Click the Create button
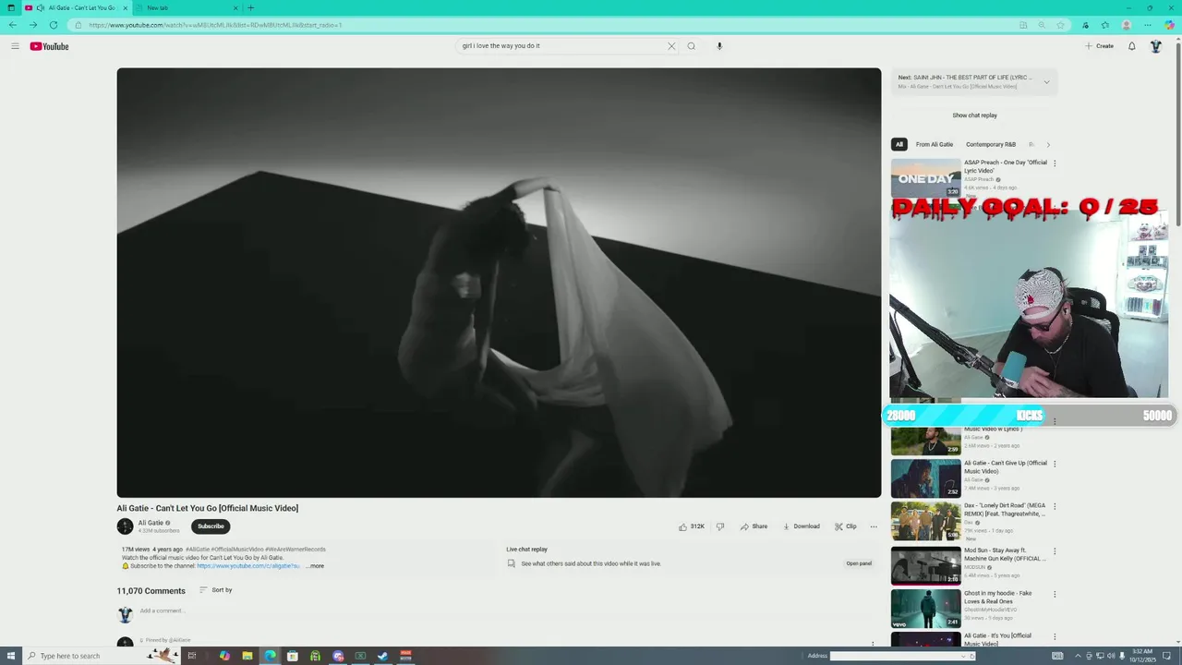1182x665 pixels. coord(1099,46)
